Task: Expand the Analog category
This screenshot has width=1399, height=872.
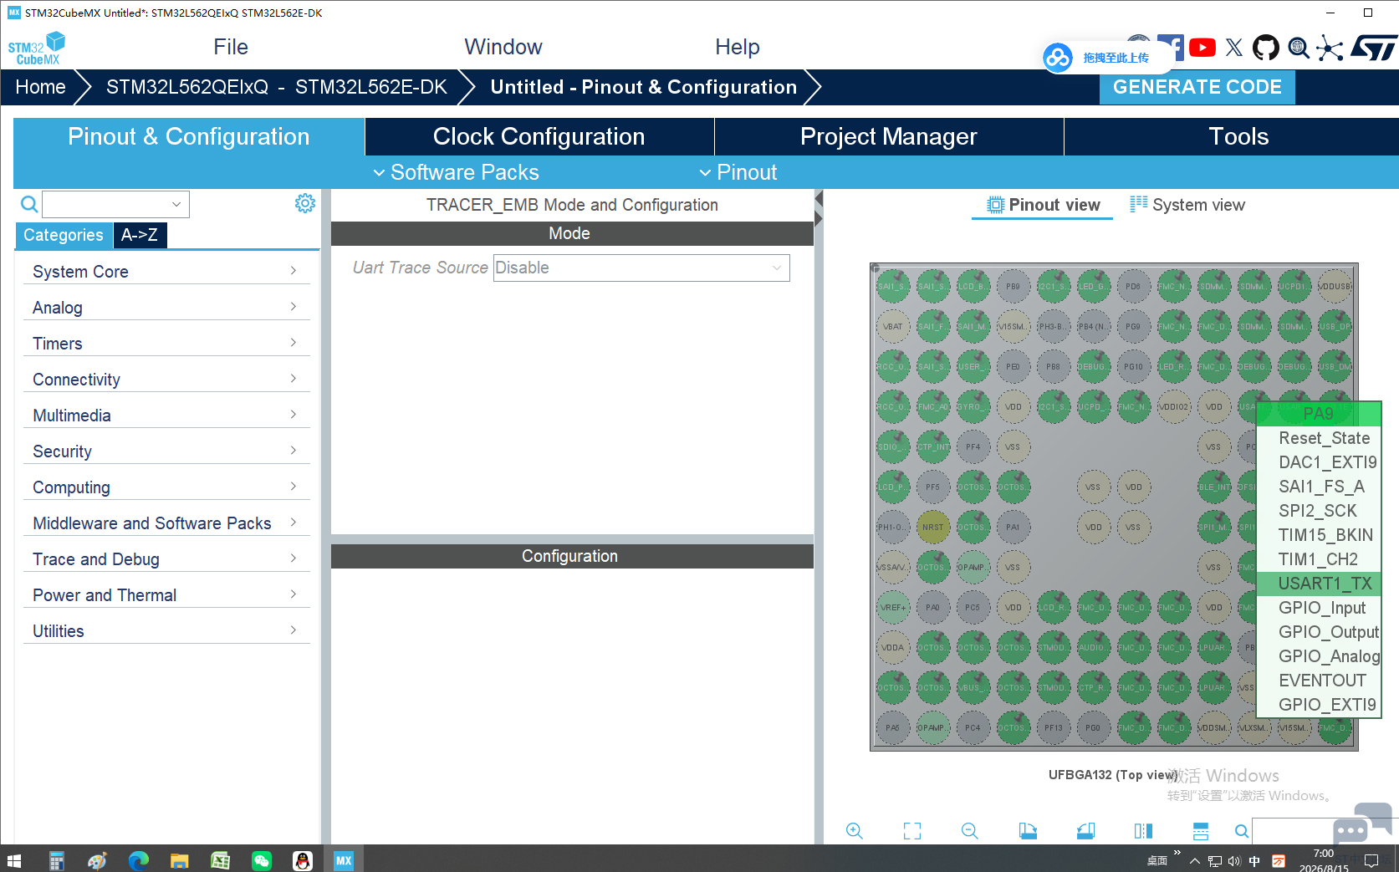Action: click(x=166, y=308)
